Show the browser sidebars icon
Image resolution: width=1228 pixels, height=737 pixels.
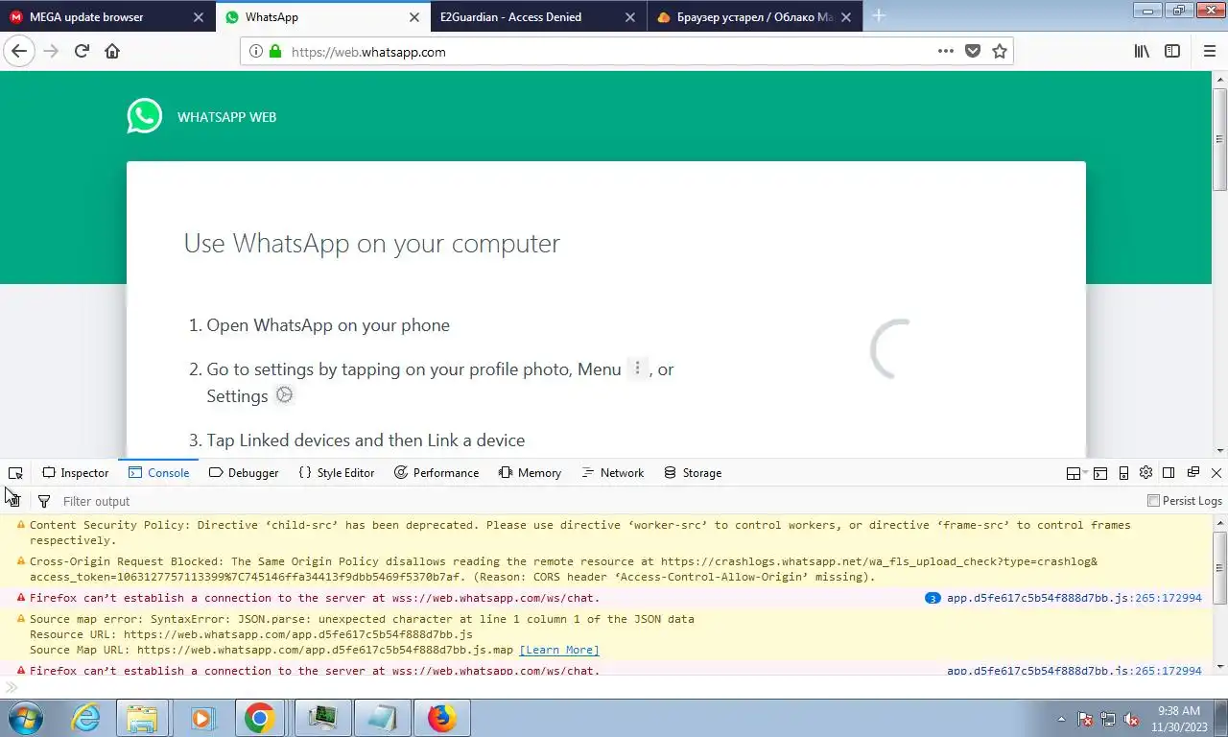pos(1172,52)
